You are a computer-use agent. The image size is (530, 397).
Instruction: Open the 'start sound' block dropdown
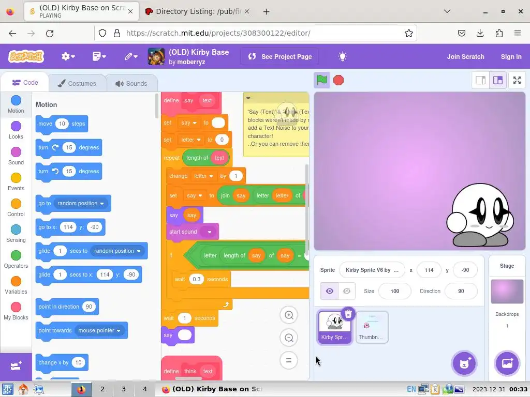[209, 232]
